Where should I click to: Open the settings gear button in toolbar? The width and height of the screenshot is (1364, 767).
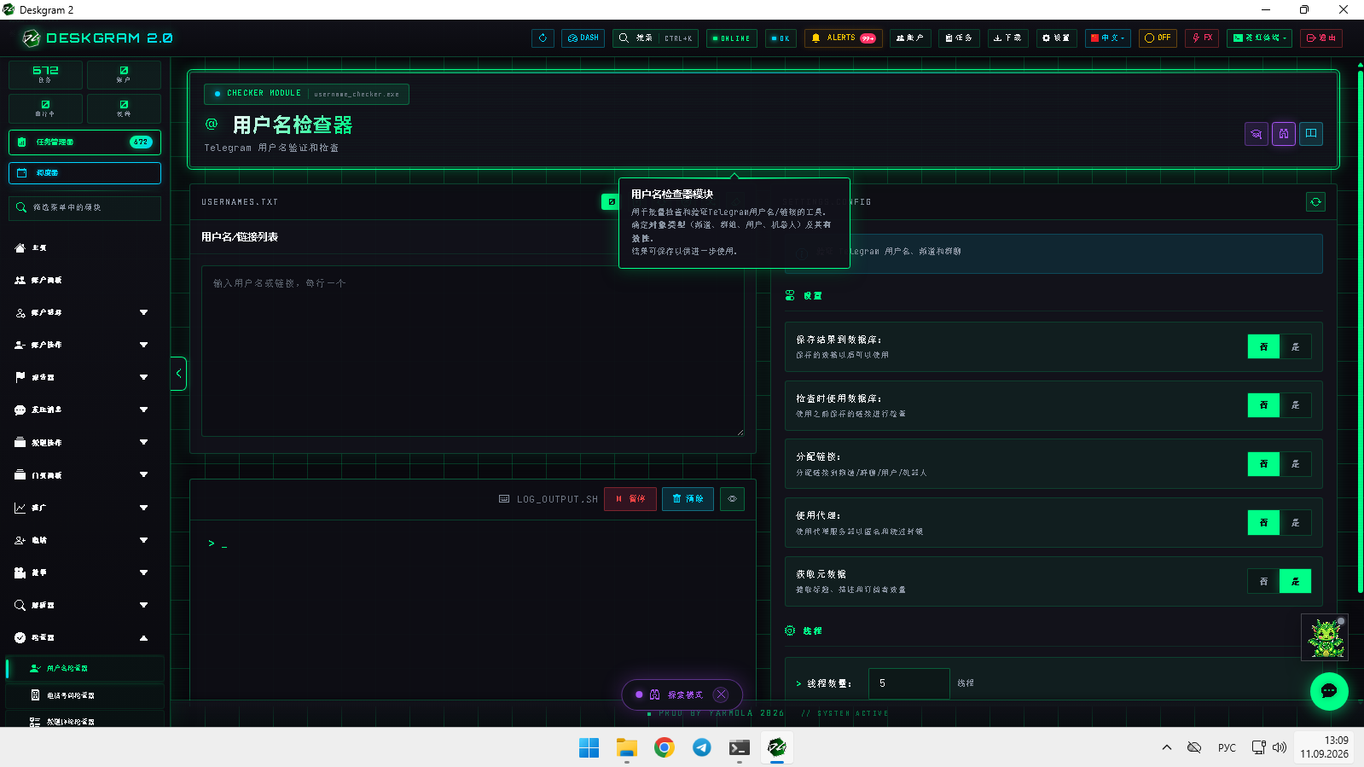pyautogui.click(x=1056, y=38)
